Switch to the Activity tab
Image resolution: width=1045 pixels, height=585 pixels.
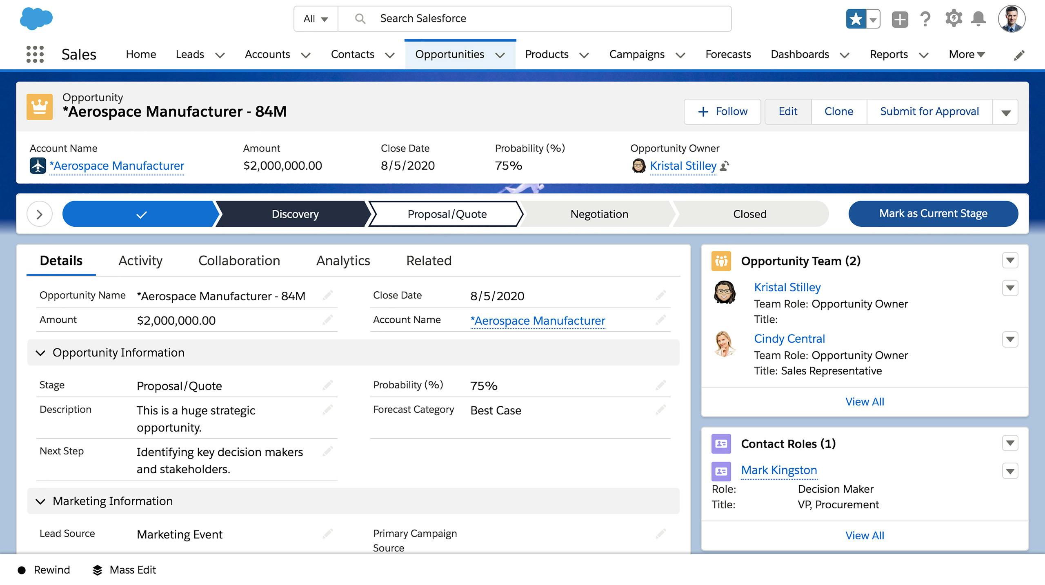[x=141, y=260]
